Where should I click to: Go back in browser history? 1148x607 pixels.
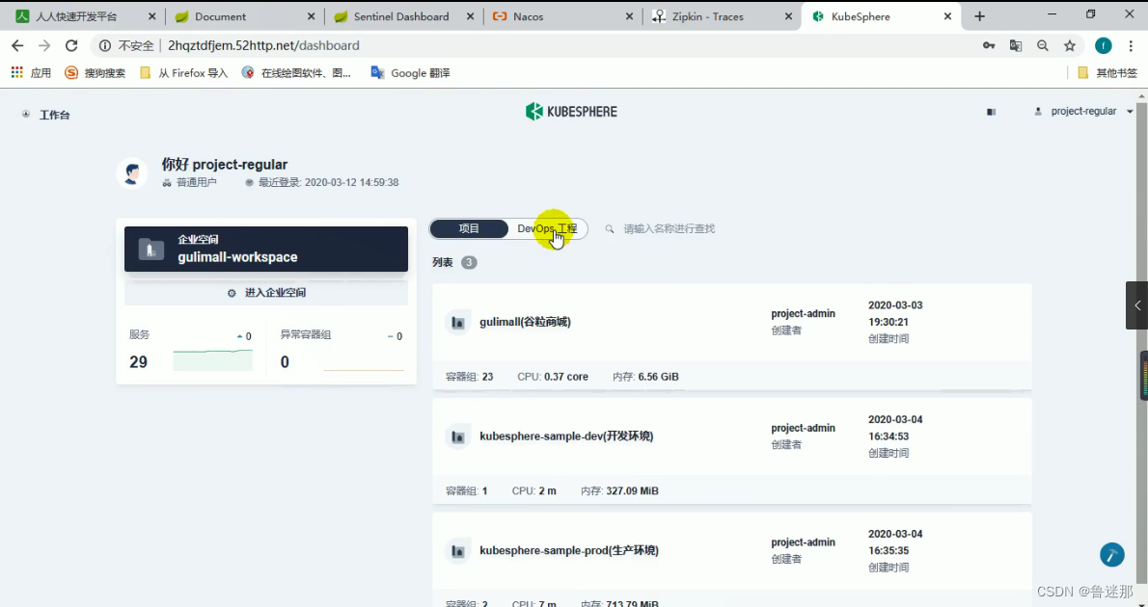[x=17, y=45]
